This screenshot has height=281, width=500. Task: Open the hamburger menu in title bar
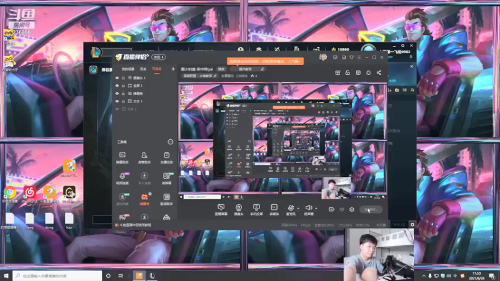(359, 57)
